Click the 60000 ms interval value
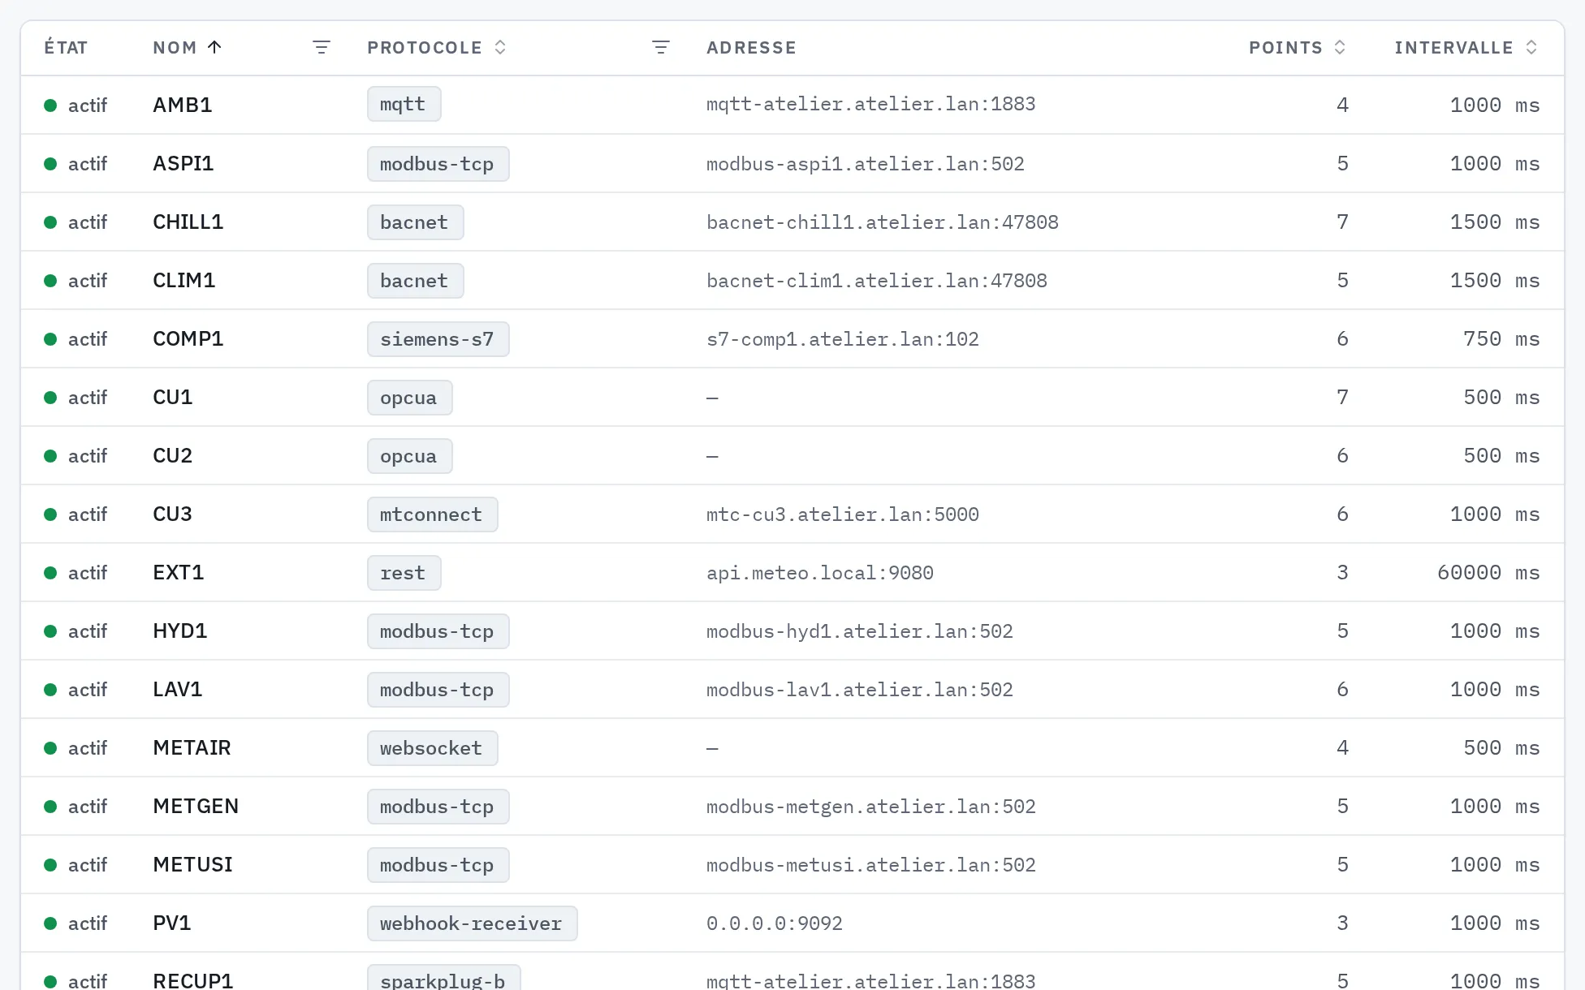The image size is (1585, 990). [1488, 573]
